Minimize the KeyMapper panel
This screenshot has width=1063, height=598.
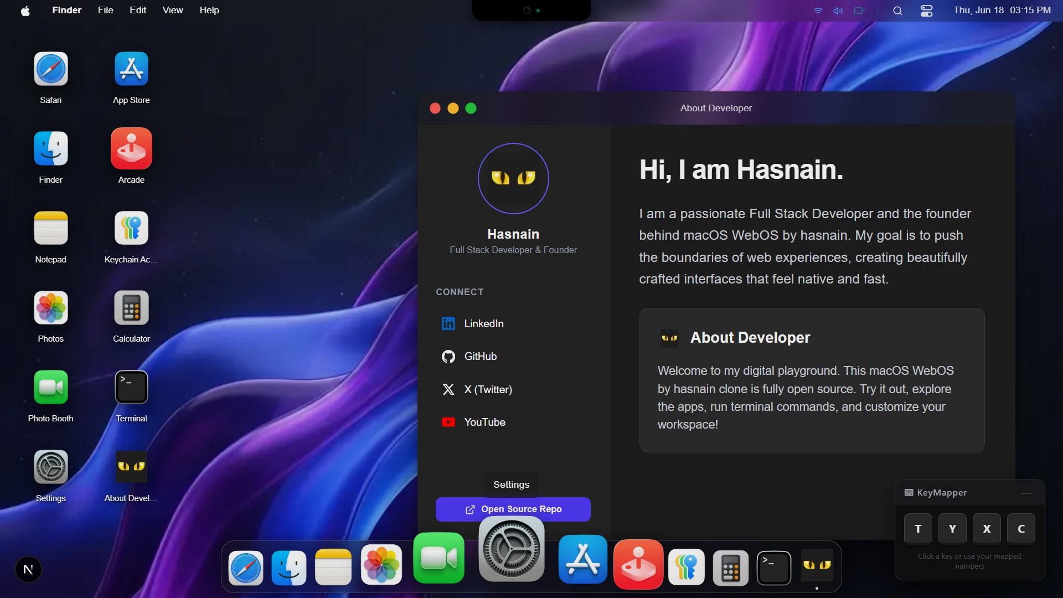click(1027, 493)
